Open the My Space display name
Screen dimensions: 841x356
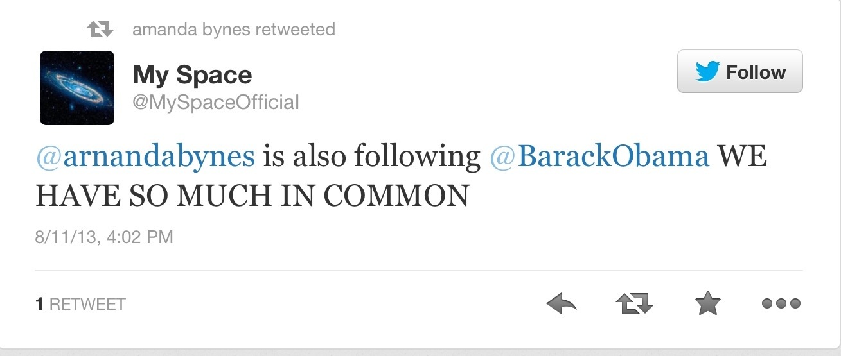[x=192, y=75]
